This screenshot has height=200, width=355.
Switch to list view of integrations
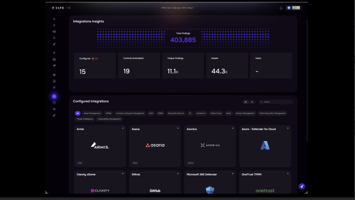[x=252, y=102]
